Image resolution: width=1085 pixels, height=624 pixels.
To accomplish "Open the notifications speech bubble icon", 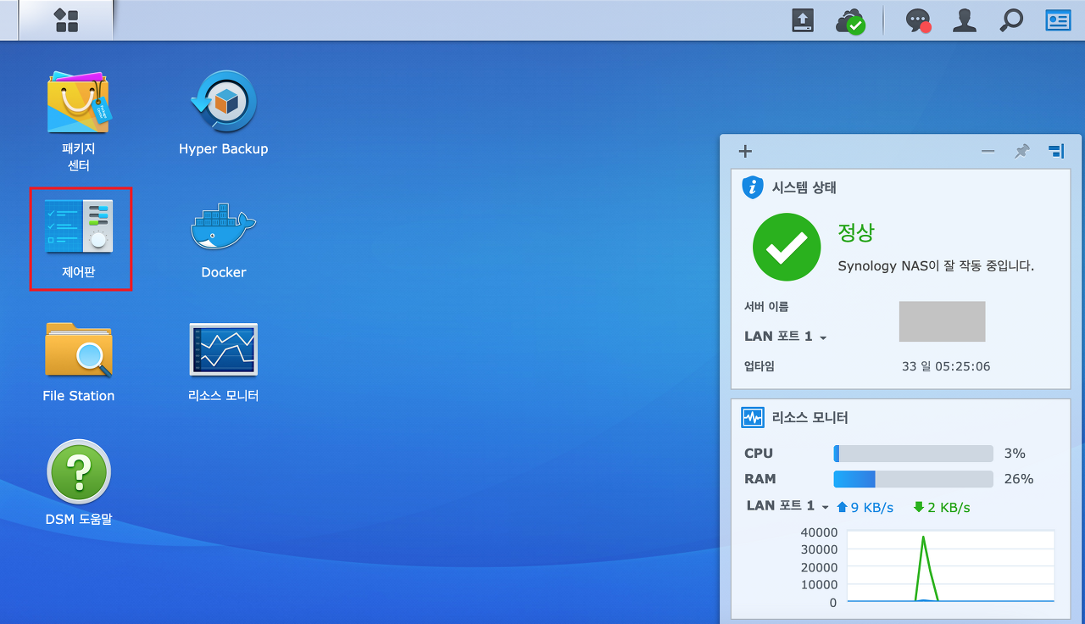I will [x=918, y=21].
